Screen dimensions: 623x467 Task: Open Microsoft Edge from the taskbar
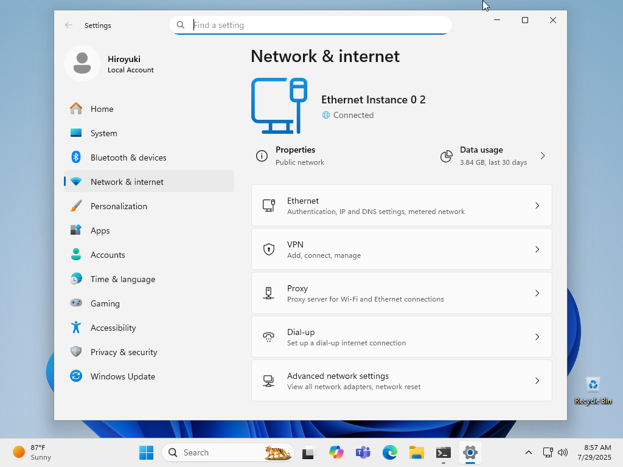point(389,452)
